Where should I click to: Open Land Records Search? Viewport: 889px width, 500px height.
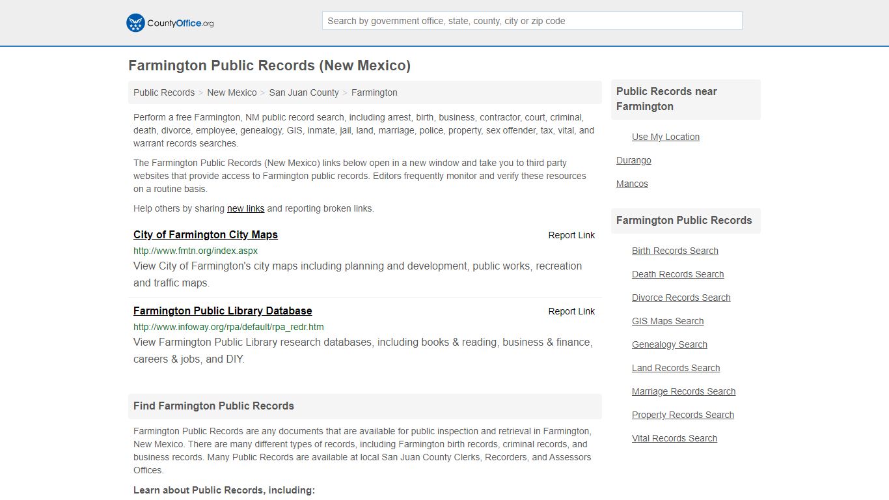tap(676, 368)
